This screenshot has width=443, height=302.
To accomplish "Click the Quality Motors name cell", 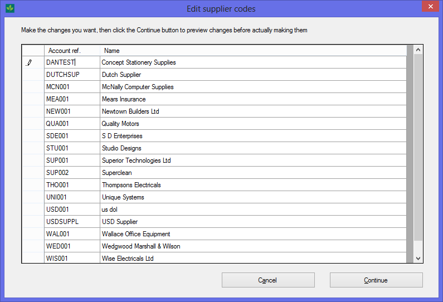I will click(253, 124).
